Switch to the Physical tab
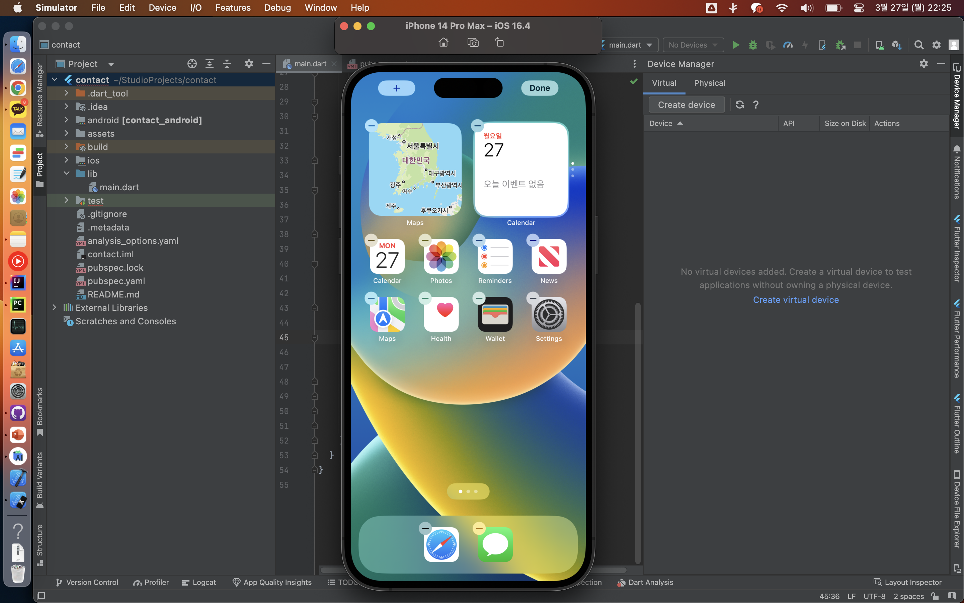The height and width of the screenshot is (603, 964). pyautogui.click(x=710, y=83)
